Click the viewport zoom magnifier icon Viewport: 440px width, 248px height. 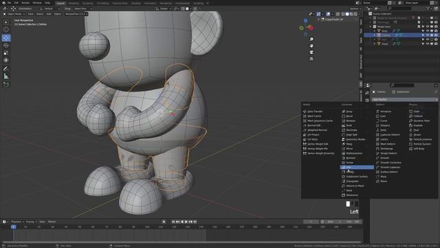(311, 39)
